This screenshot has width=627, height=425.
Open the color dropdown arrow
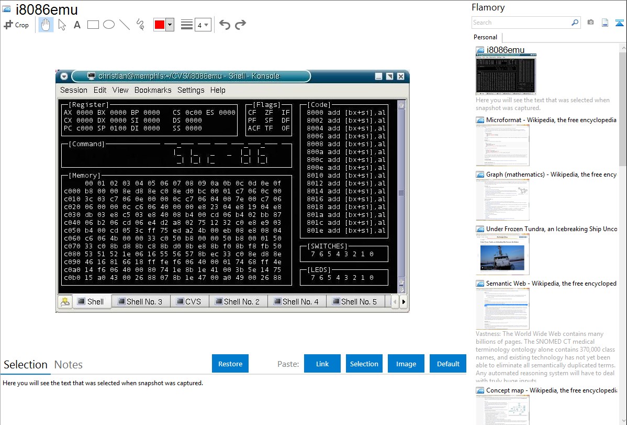coord(170,25)
